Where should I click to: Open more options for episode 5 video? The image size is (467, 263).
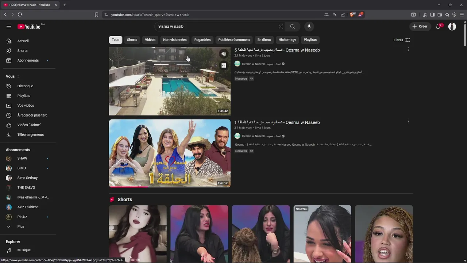(x=408, y=49)
